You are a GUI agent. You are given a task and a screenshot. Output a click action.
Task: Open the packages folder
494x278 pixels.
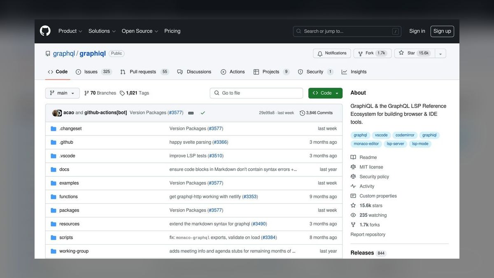coord(69,210)
